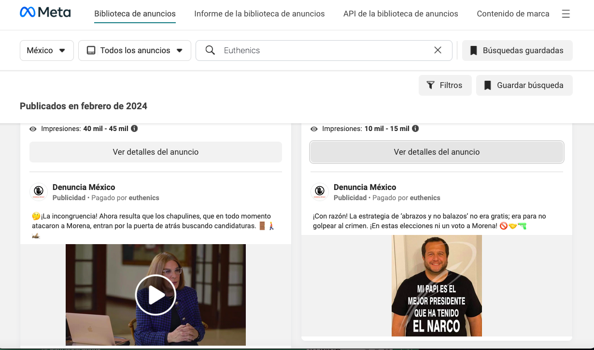Screen dimensions: 594x350
Task: Click into the Euthenics search field
Action: pos(324,50)
